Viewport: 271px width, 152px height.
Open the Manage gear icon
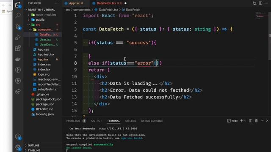click(18, 147)
